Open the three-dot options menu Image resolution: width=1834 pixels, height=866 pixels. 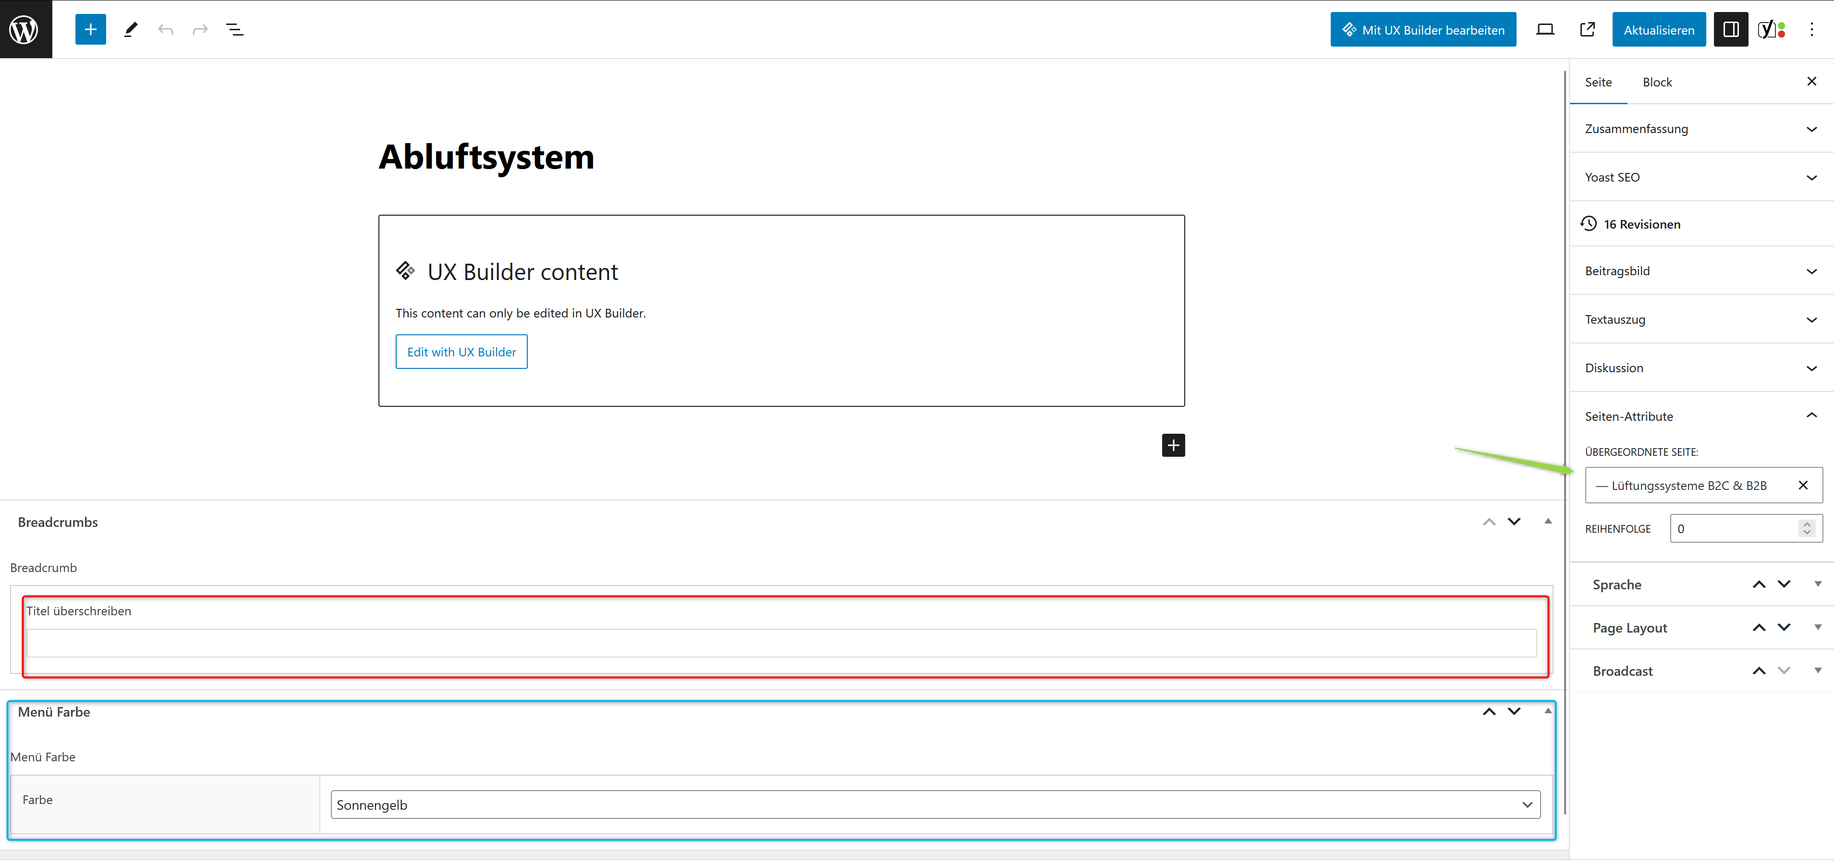[x=1812, y=29]
